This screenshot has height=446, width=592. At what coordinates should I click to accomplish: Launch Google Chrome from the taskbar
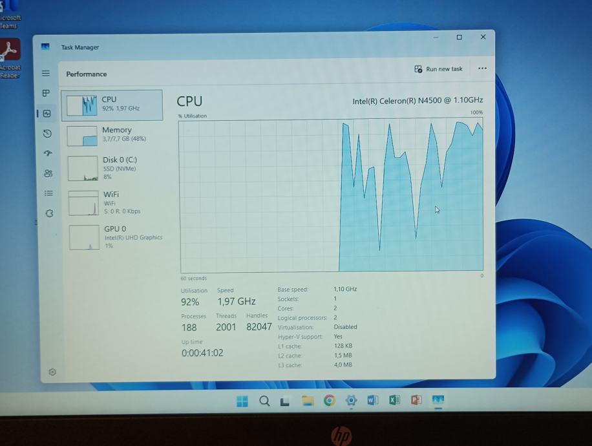pyautogui.click(x=329, y=400)
